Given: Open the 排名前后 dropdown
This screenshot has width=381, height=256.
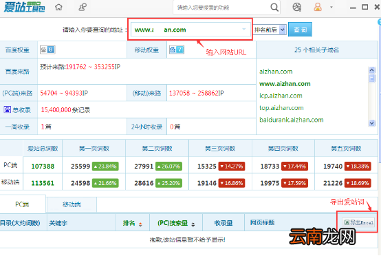Looking at the screenshot, I should (270, 30).
